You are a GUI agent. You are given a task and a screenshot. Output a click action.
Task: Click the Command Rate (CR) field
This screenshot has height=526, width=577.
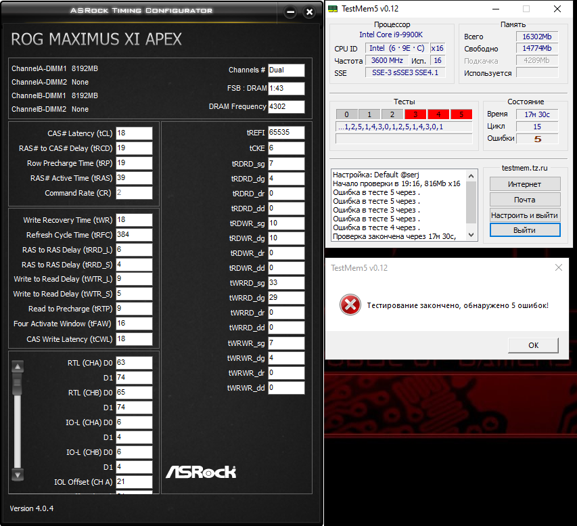pyautogui.click(x=134, y=193)
